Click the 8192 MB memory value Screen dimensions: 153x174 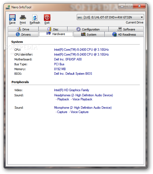click(60, 69)
